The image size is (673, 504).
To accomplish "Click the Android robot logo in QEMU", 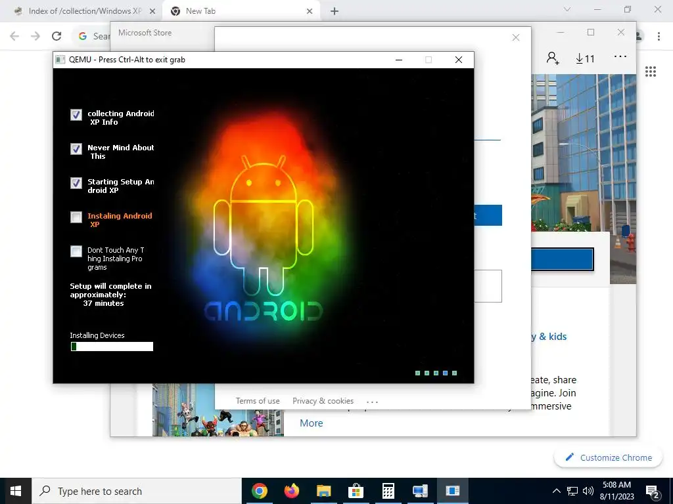I will (264, 225).
